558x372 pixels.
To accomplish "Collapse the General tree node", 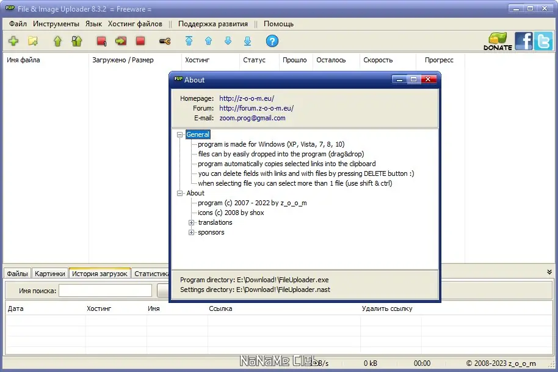I will tap(179, 134).
